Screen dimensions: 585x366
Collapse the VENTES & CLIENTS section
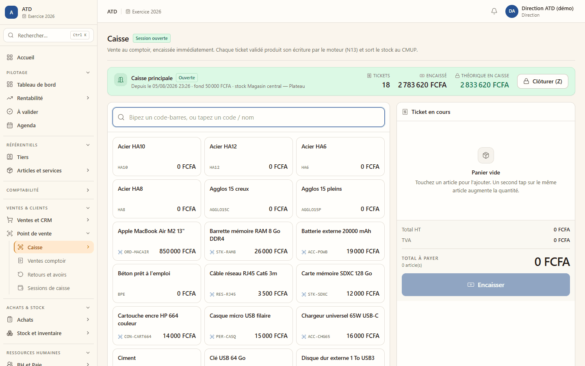(88, 208)
